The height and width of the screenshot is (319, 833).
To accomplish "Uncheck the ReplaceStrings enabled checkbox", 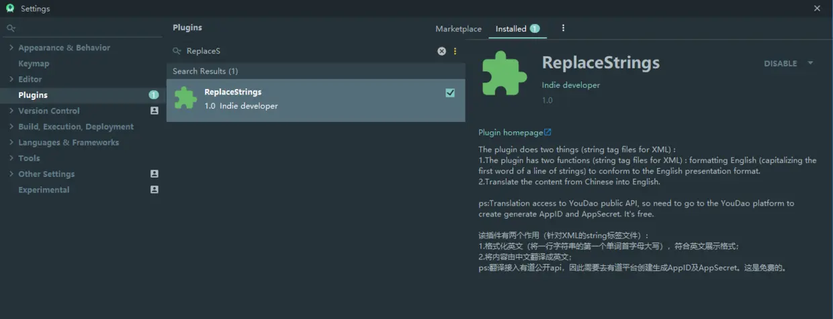I will [450, 92].
